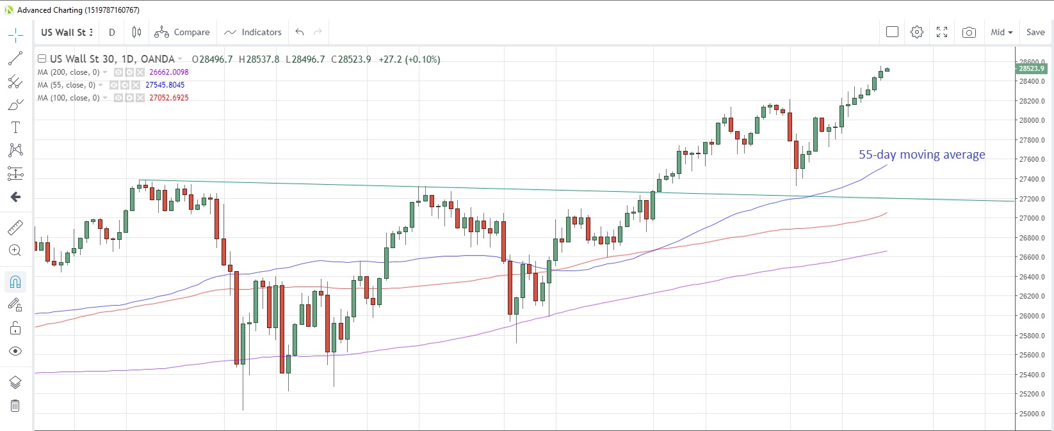Toggle magnet snap mode
The image size is (1054, 431).
point(15,281)
